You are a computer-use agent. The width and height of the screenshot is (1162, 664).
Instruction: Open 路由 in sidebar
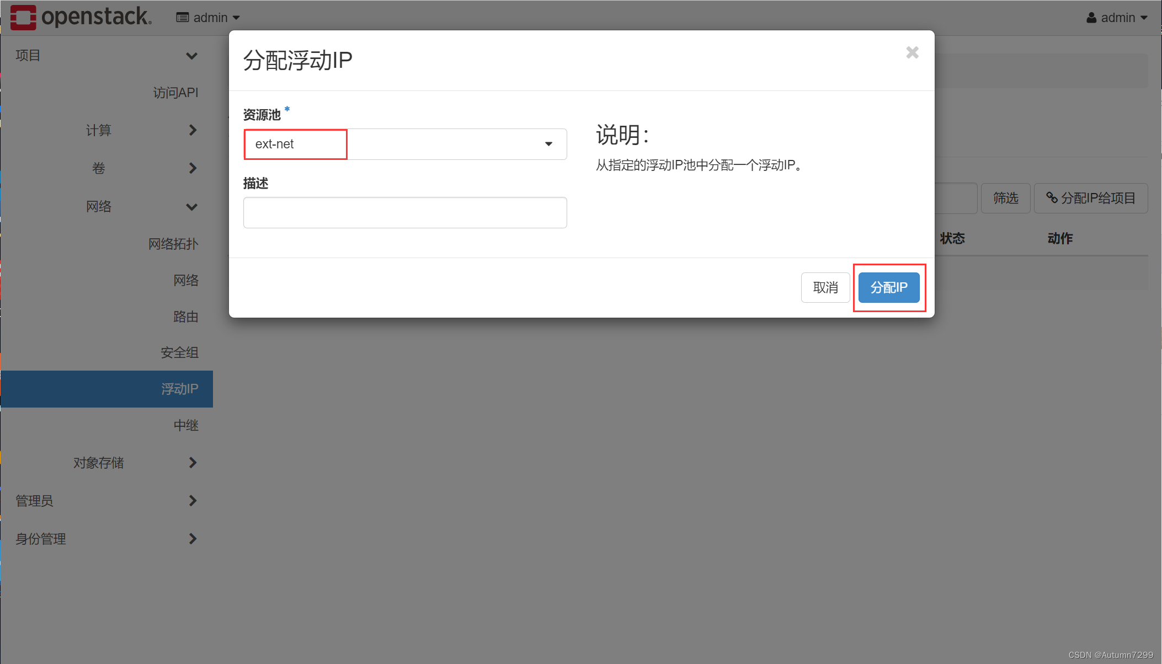pos(186,317)
